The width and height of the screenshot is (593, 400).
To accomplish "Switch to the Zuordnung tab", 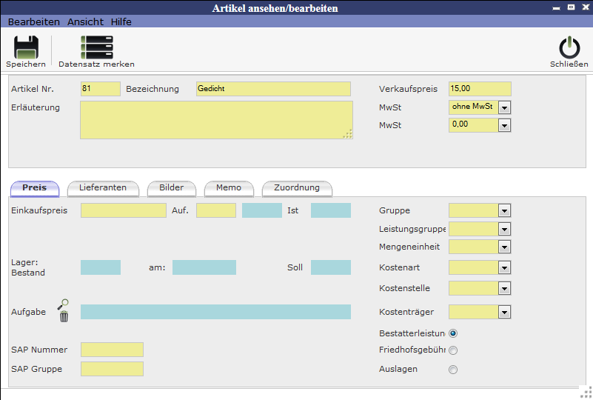I will 297,187.
